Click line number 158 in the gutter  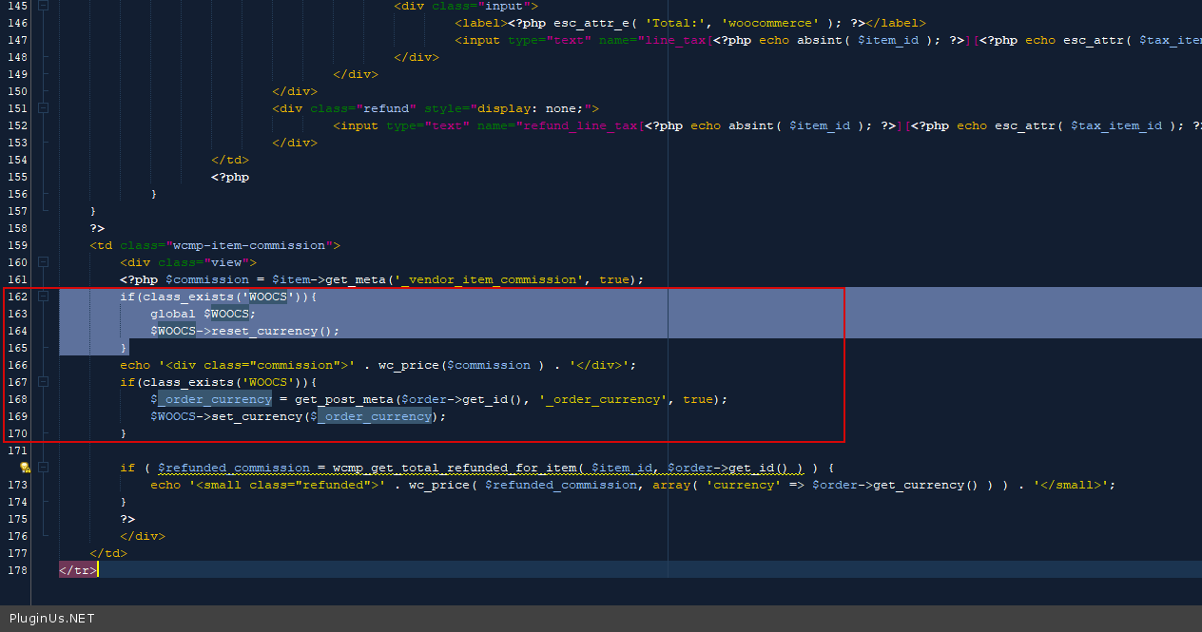[17, 228]
